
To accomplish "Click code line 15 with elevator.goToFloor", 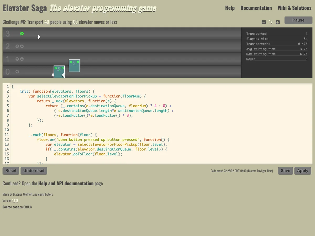I will (x=88, y=154).
